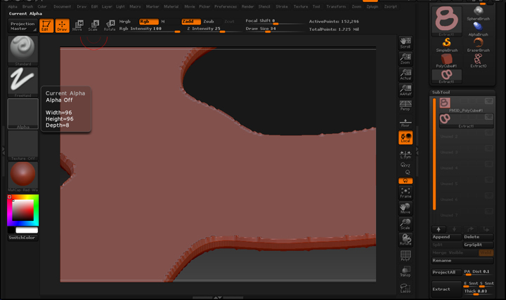
Task: Enable the M material mode
Action: 163,22
